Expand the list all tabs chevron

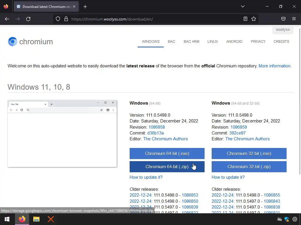[x=243, y=6]
